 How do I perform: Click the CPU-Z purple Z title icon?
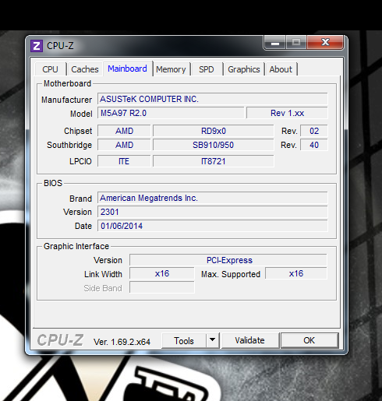37,46
